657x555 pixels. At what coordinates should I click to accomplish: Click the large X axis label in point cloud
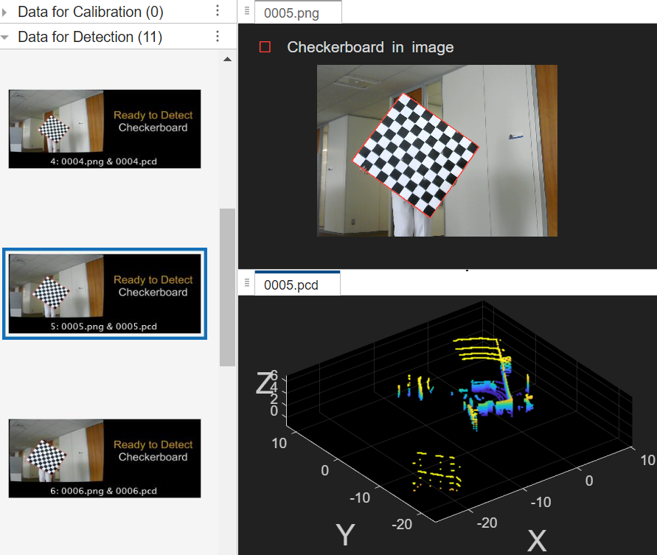pos(537,541)
